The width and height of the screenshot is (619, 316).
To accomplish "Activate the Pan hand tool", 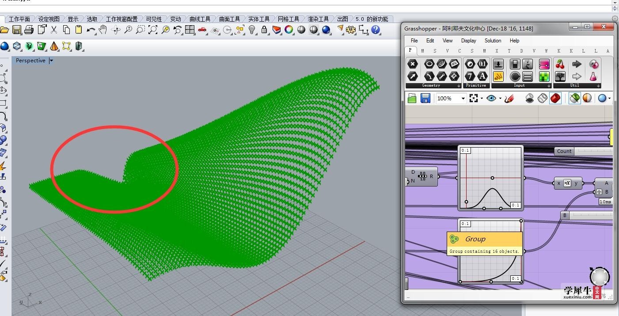I will (x=103, y=30).
